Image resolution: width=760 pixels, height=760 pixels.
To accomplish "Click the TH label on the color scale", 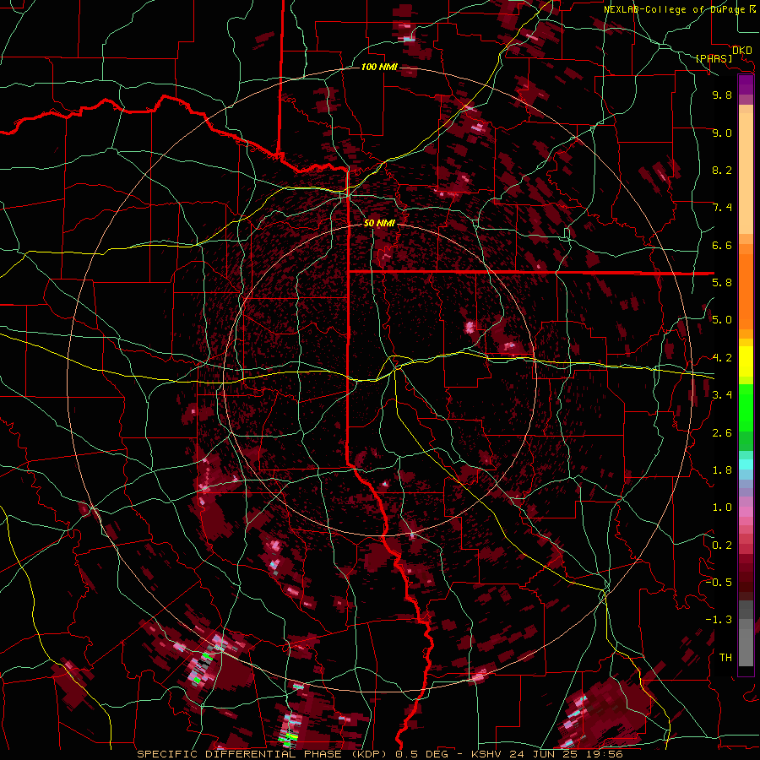I will tap(725, 658).
